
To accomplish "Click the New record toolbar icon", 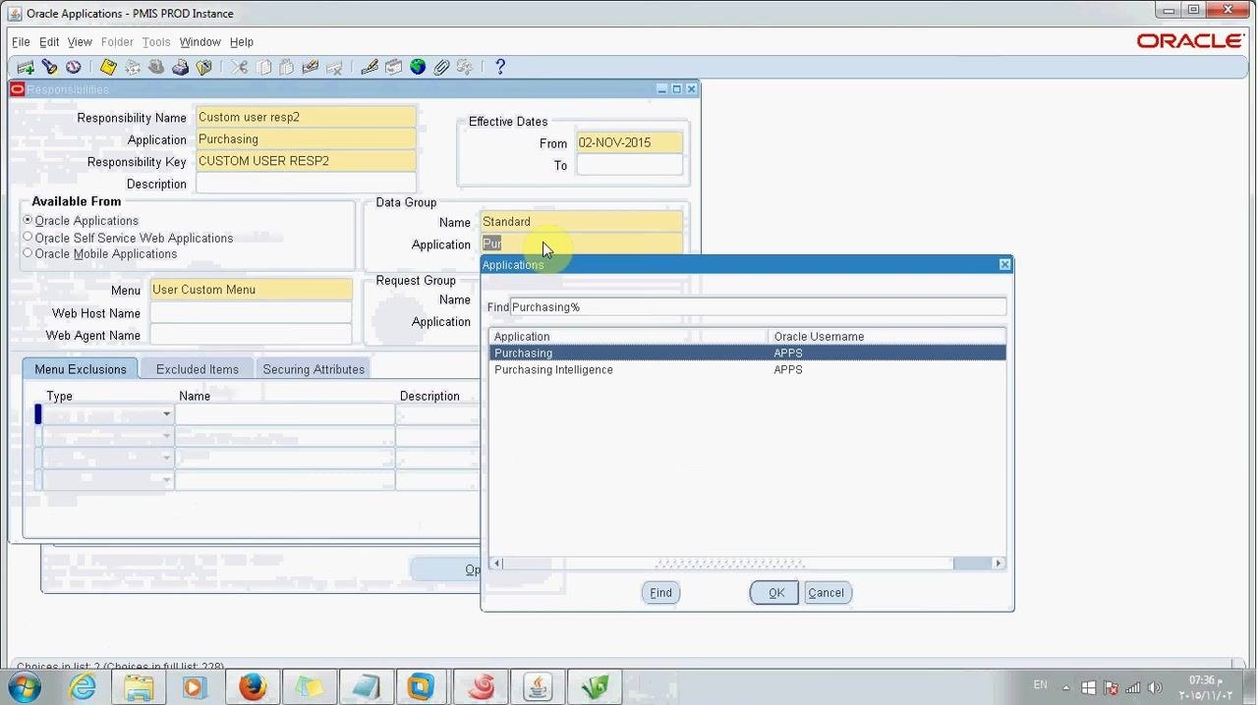I will (26, 67).
